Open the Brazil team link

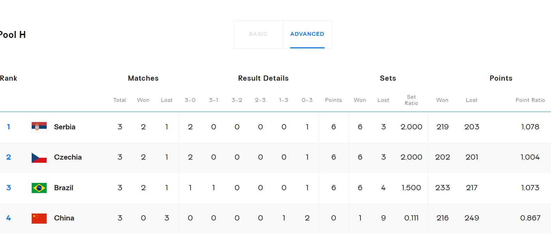tap(64, 188)
